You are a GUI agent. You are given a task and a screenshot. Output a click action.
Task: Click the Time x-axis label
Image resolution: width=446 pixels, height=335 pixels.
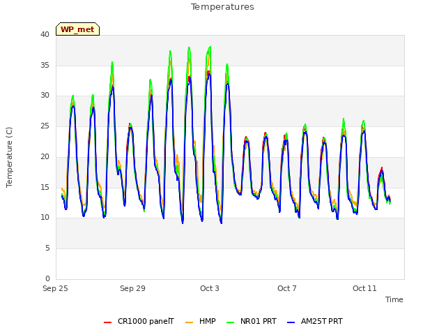394,299
